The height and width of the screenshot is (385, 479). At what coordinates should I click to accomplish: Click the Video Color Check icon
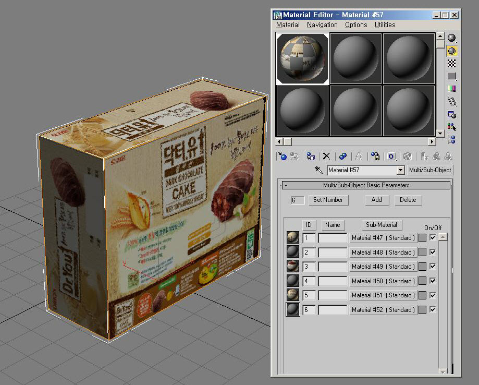[452, 89]
